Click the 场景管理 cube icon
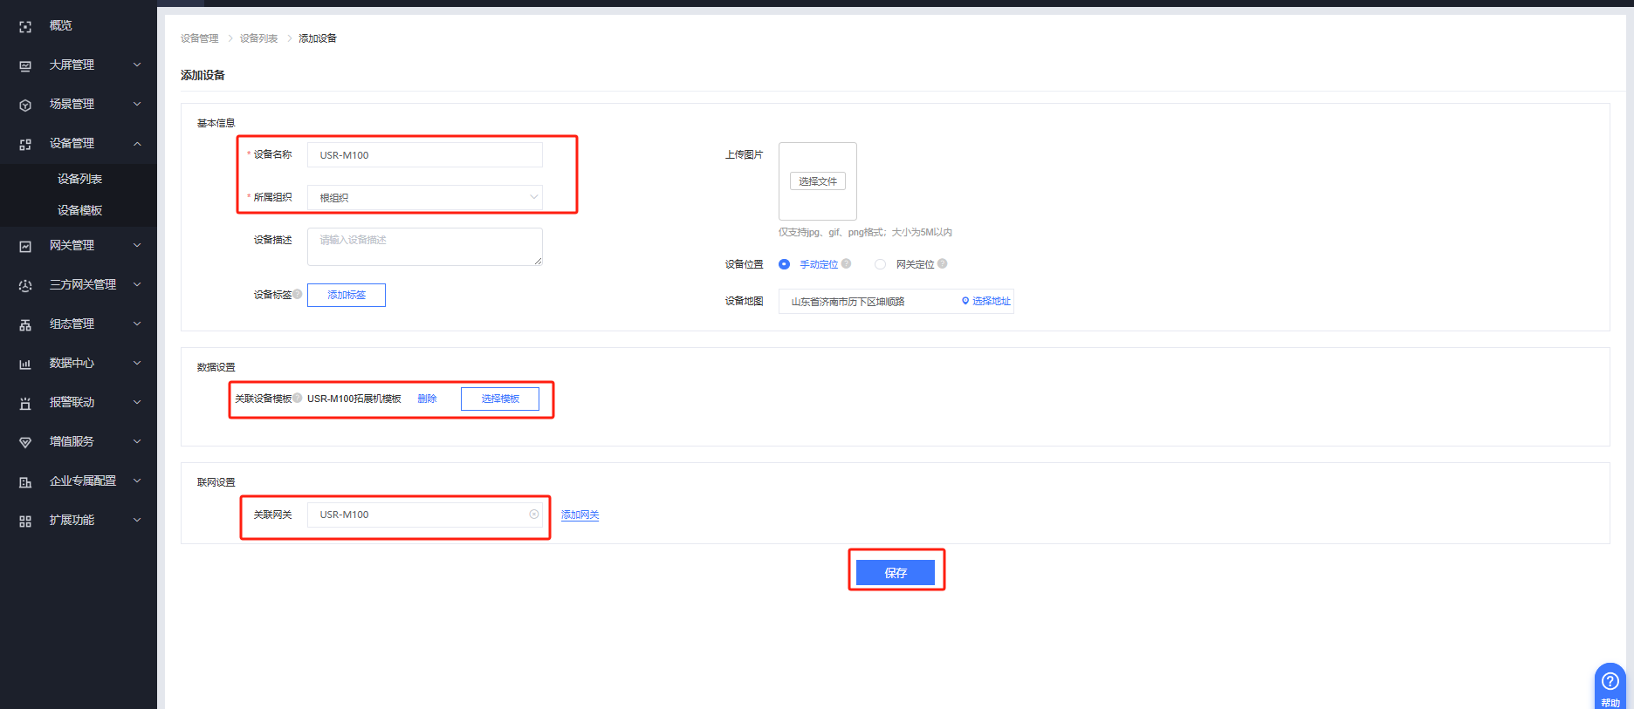The width and height of the screenshot is (1634, 709). [25, 106]
